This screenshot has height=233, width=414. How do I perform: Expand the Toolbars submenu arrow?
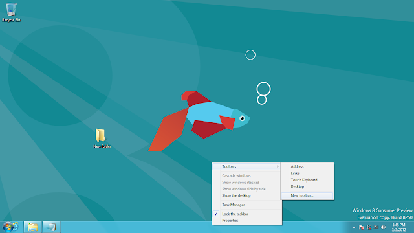click(278, 166)
